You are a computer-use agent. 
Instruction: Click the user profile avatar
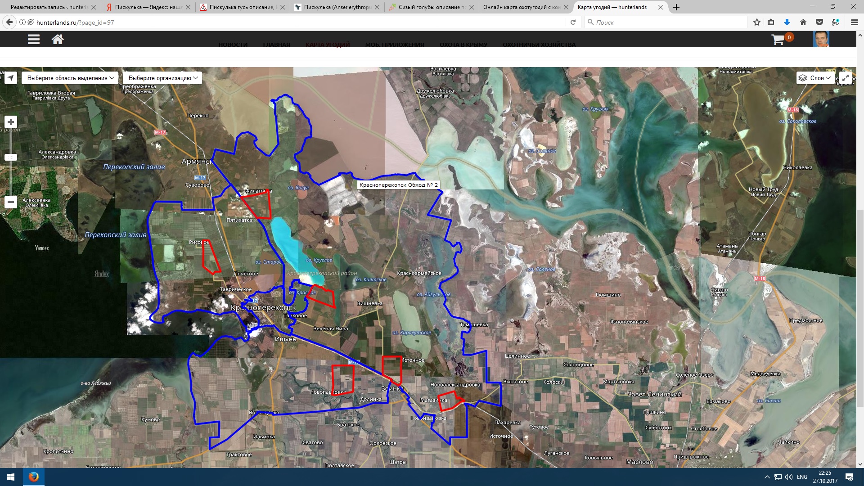pos(821,40)
